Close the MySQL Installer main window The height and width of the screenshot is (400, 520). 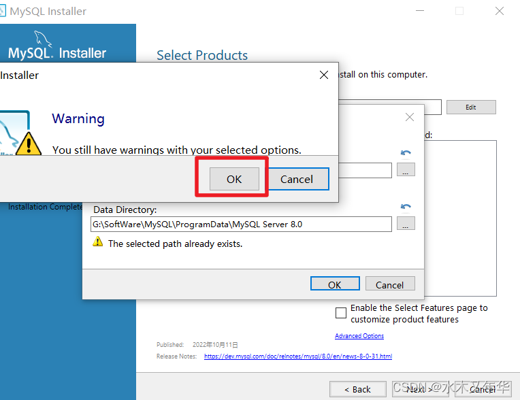click(500, 11)
